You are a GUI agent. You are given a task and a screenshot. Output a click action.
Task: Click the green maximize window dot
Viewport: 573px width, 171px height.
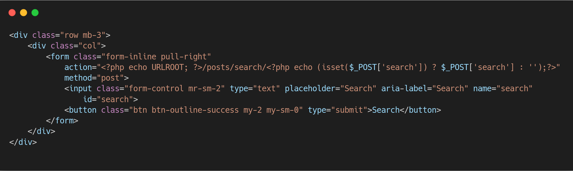pyautogui.click(x=35, y=13)
